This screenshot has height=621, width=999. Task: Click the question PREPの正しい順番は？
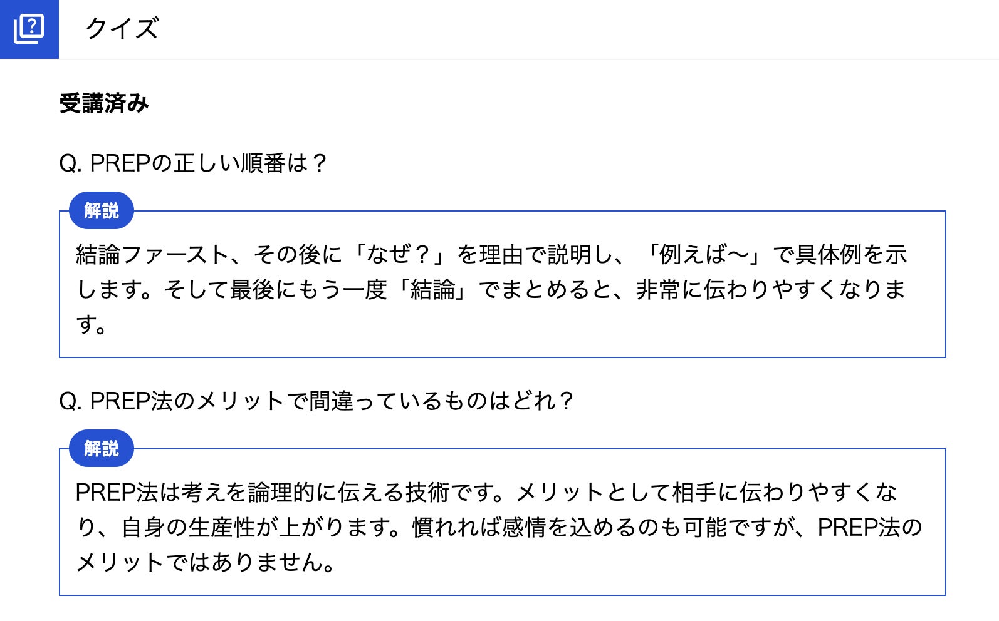tap(193, 163)
